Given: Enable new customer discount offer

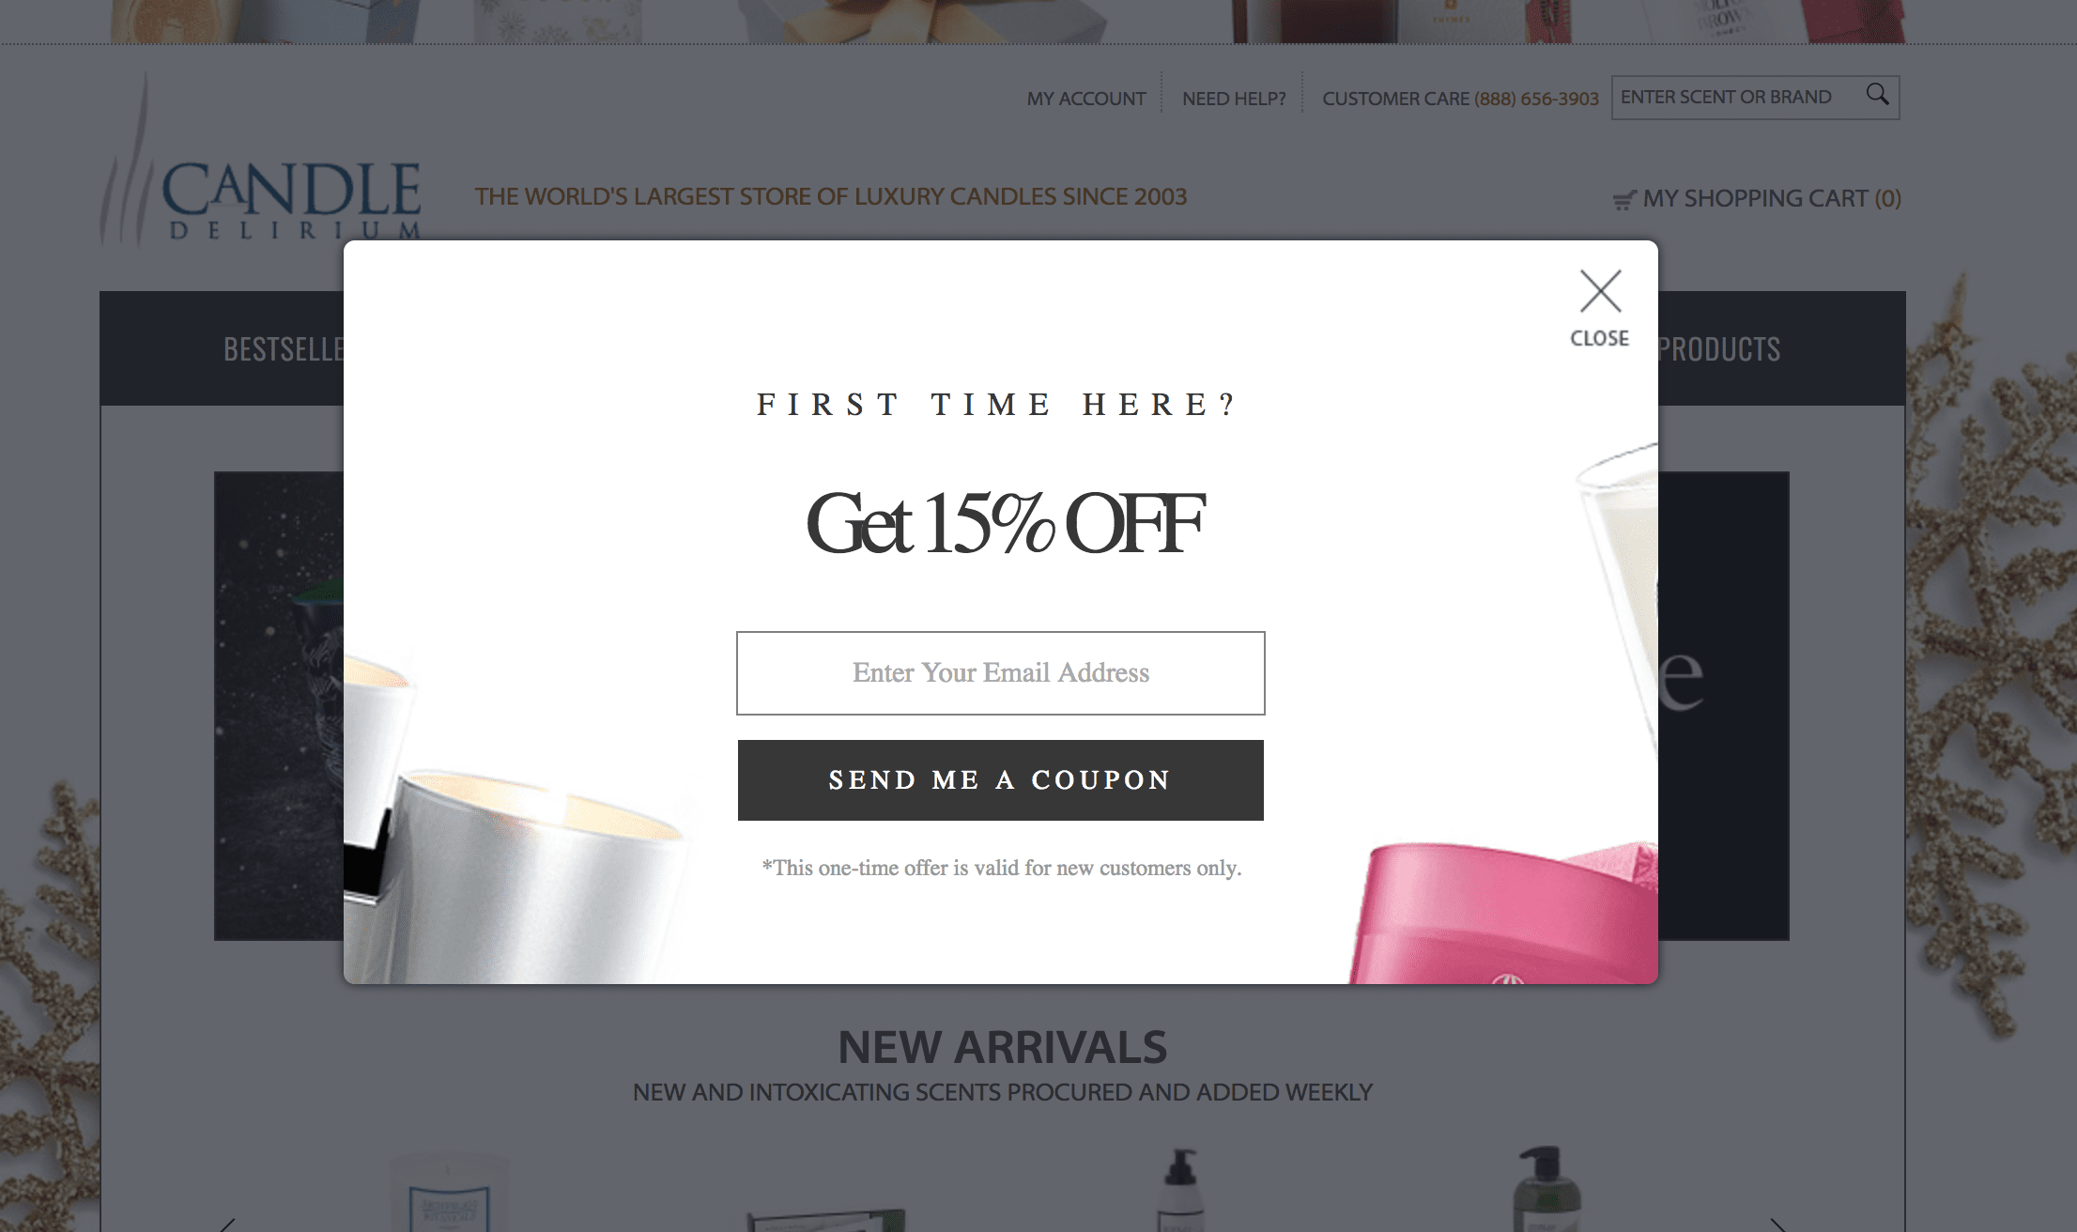Looking at the screenshot, I should click(1001, 780).
